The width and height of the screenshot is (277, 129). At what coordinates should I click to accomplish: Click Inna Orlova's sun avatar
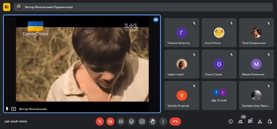click(219, 33)
